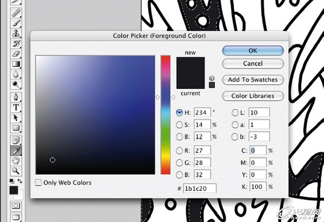The image size is (324, 222).
Task: Select the Pen tool
Action: click(16, 98)
